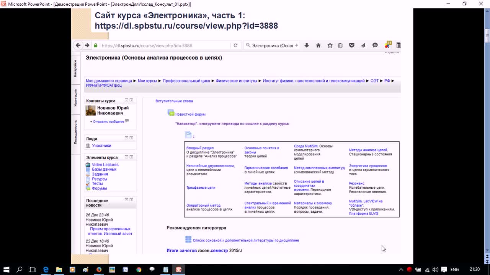Open 'Резонанс' navigator link
490x275 pixels.
coord(357,184)
